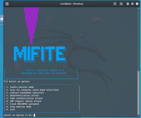Click the 'Exit' option line
Image resolution: width=141 pixels, height=118 pixels.
click(11, 110)
